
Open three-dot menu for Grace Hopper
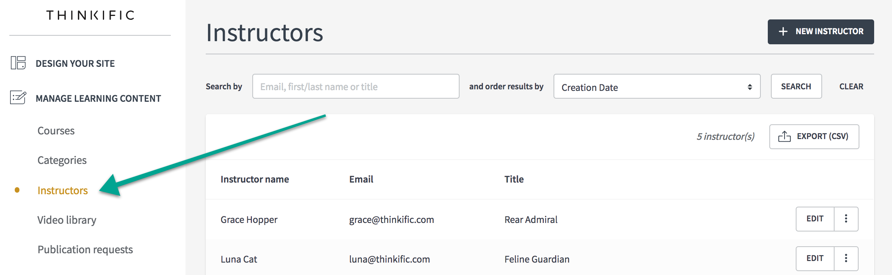point(846,219)
